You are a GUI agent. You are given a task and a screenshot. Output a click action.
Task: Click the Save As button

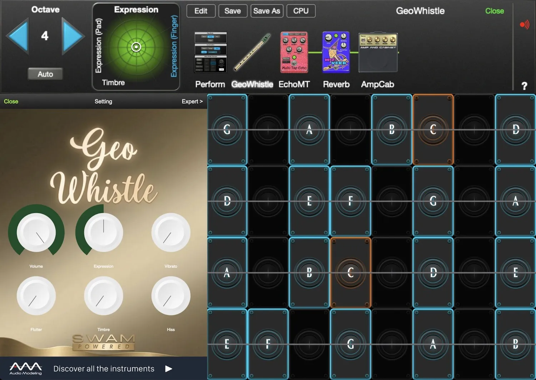pyautogui.click(x=267, y=11)
